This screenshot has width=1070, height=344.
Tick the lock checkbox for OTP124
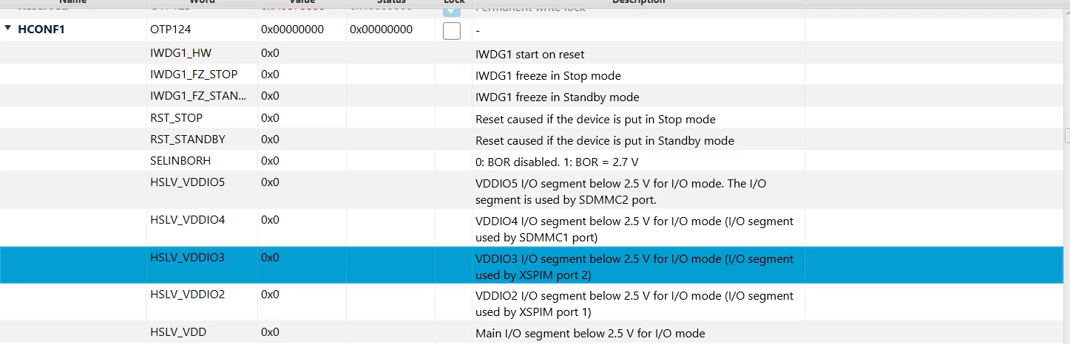[x=451, y=31]
